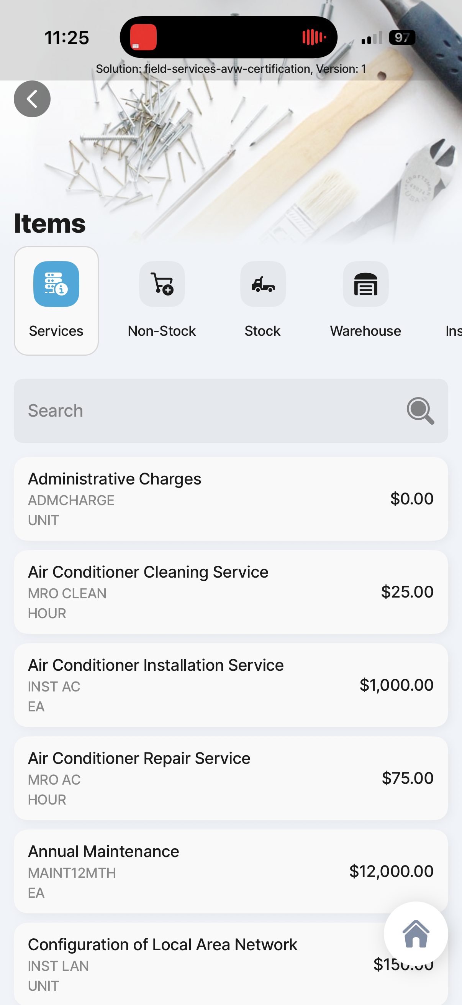Tap the search magnifier icon
The image size is (462, 1005).
pyautogui.click(x=420, y=411)
